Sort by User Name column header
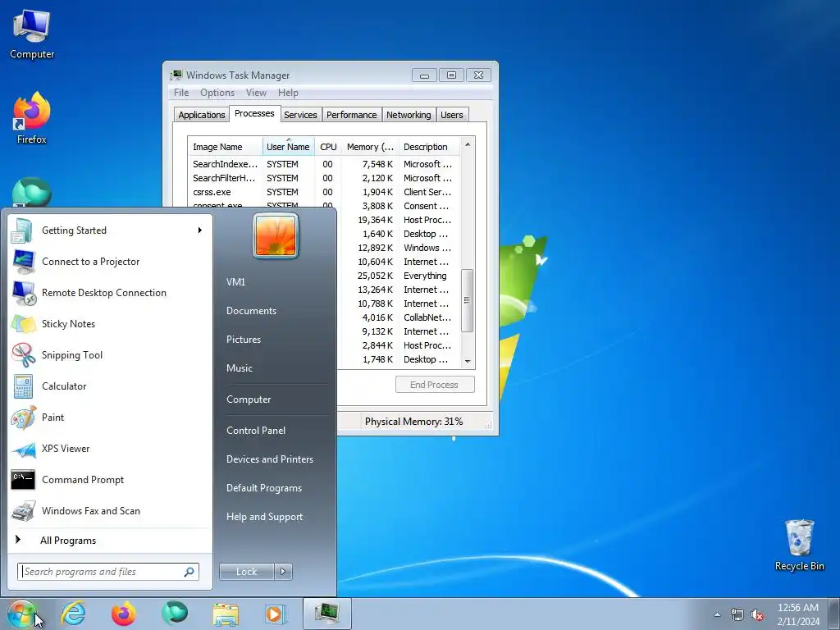Viewport: 840px width, 630px height. (x=288, y=147)
